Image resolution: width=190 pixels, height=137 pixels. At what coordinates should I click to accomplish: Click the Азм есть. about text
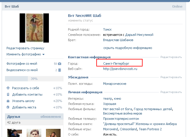click(x=110, y=134)
